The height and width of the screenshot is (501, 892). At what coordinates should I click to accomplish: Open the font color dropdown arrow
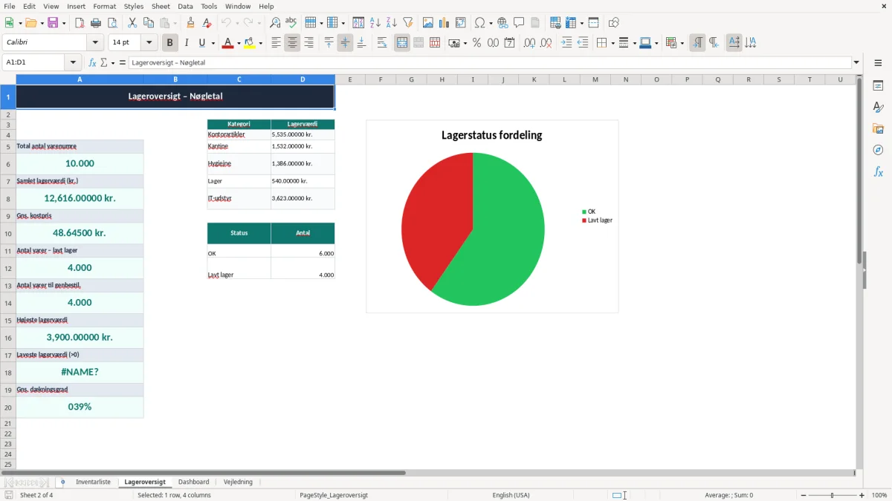(238, 43)
